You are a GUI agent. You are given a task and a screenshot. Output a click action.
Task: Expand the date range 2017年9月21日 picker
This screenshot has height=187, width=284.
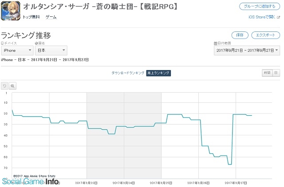coord(246,51)
